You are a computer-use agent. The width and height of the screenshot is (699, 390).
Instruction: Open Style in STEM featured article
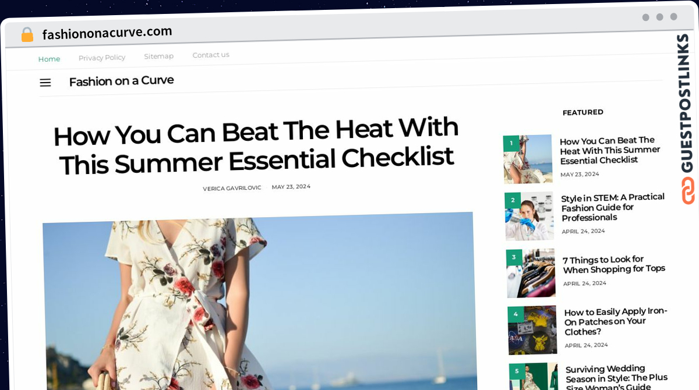tap(613, 207)
